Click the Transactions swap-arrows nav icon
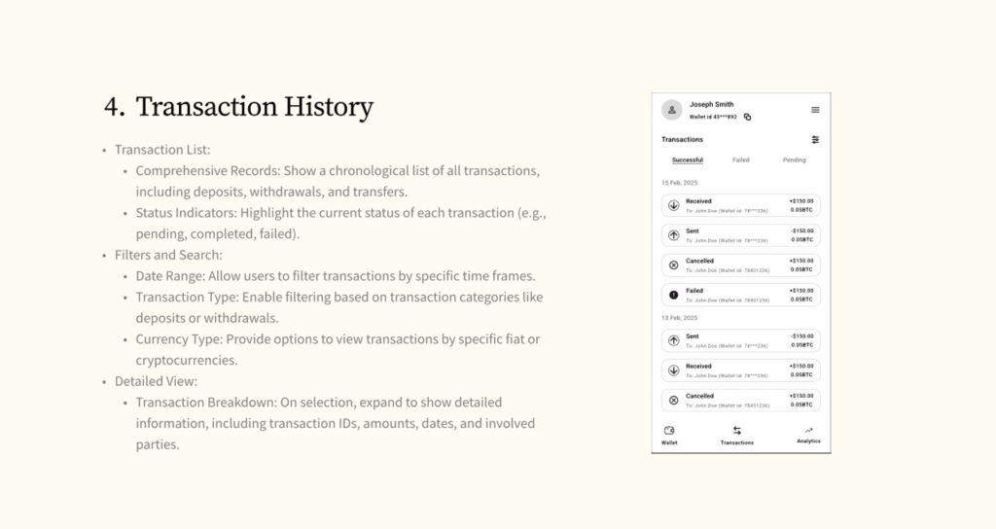The height and width of the screenshot is (529, 996). click(736, 431)
